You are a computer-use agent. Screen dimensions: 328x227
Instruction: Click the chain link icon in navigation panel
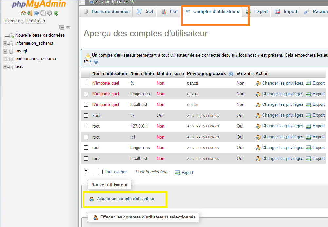[x=68, y=28]
